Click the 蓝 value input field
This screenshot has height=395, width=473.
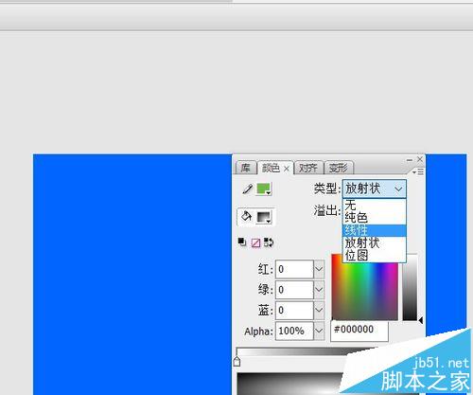point(294,311)
